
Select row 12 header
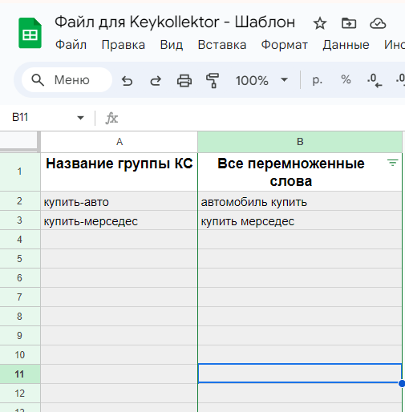[20, 394]
